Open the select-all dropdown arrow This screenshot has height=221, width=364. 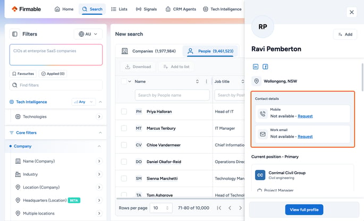130,81
